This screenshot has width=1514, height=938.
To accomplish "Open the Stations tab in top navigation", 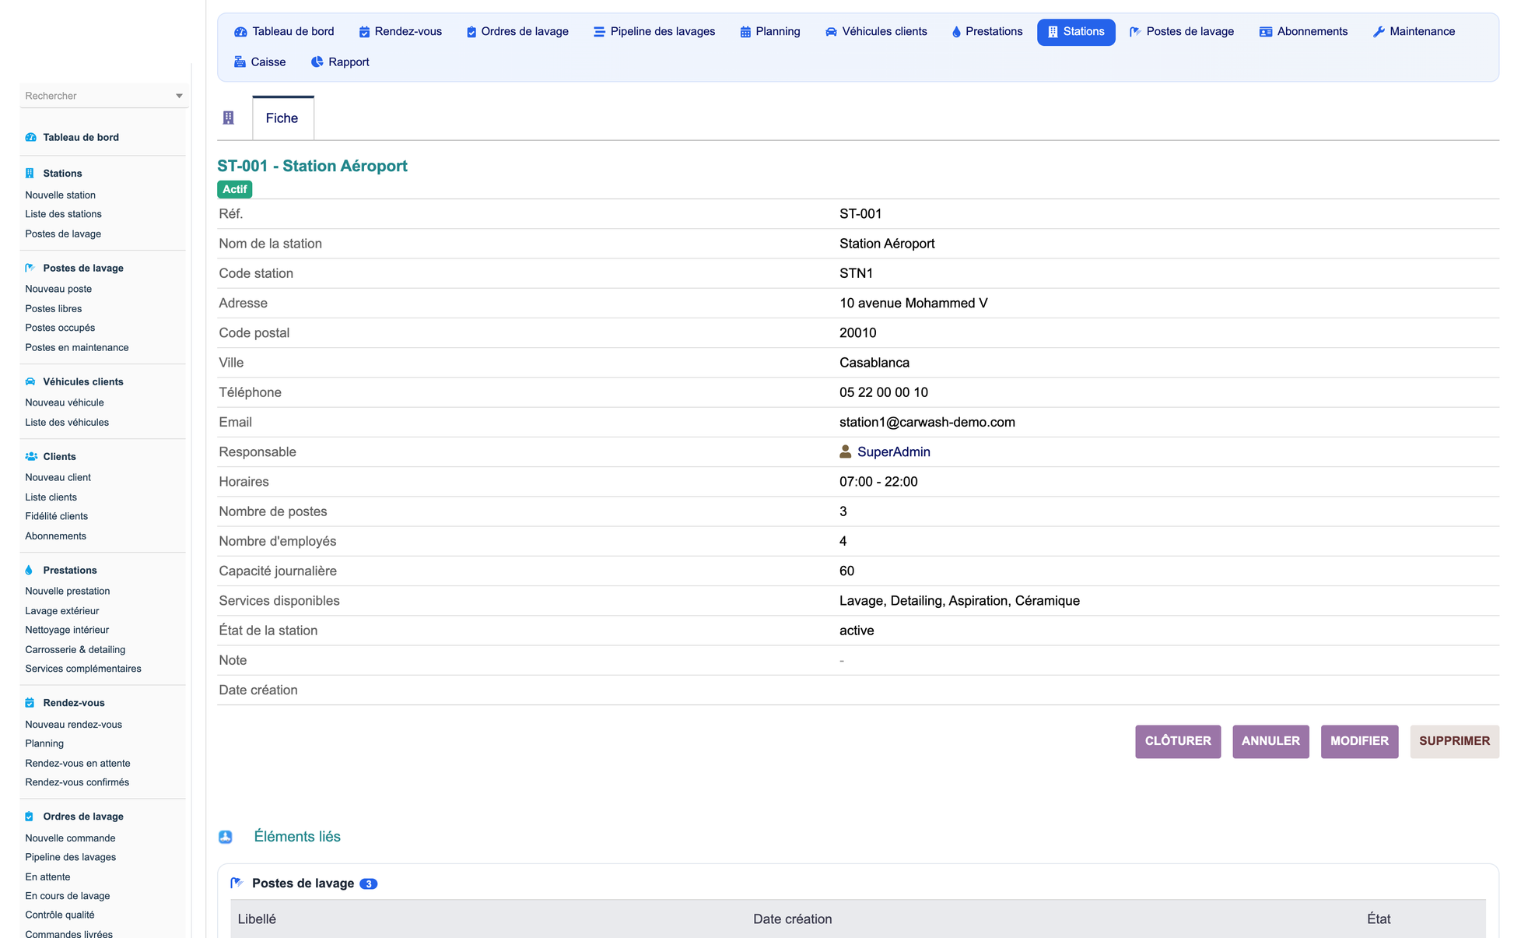I will click(1076, 32).
